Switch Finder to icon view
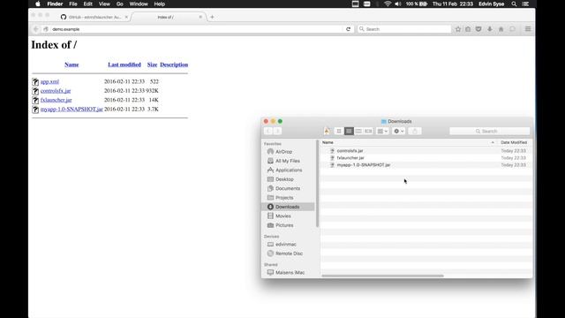Screen dimensions: 565x318 click(x=339, y=132)
